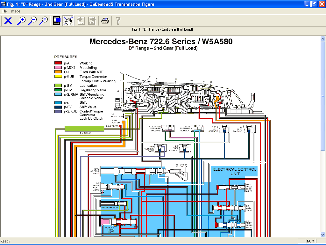Click the red p-A Working swatch
This screenshot has height=245, width=326.
pos(58,63)
